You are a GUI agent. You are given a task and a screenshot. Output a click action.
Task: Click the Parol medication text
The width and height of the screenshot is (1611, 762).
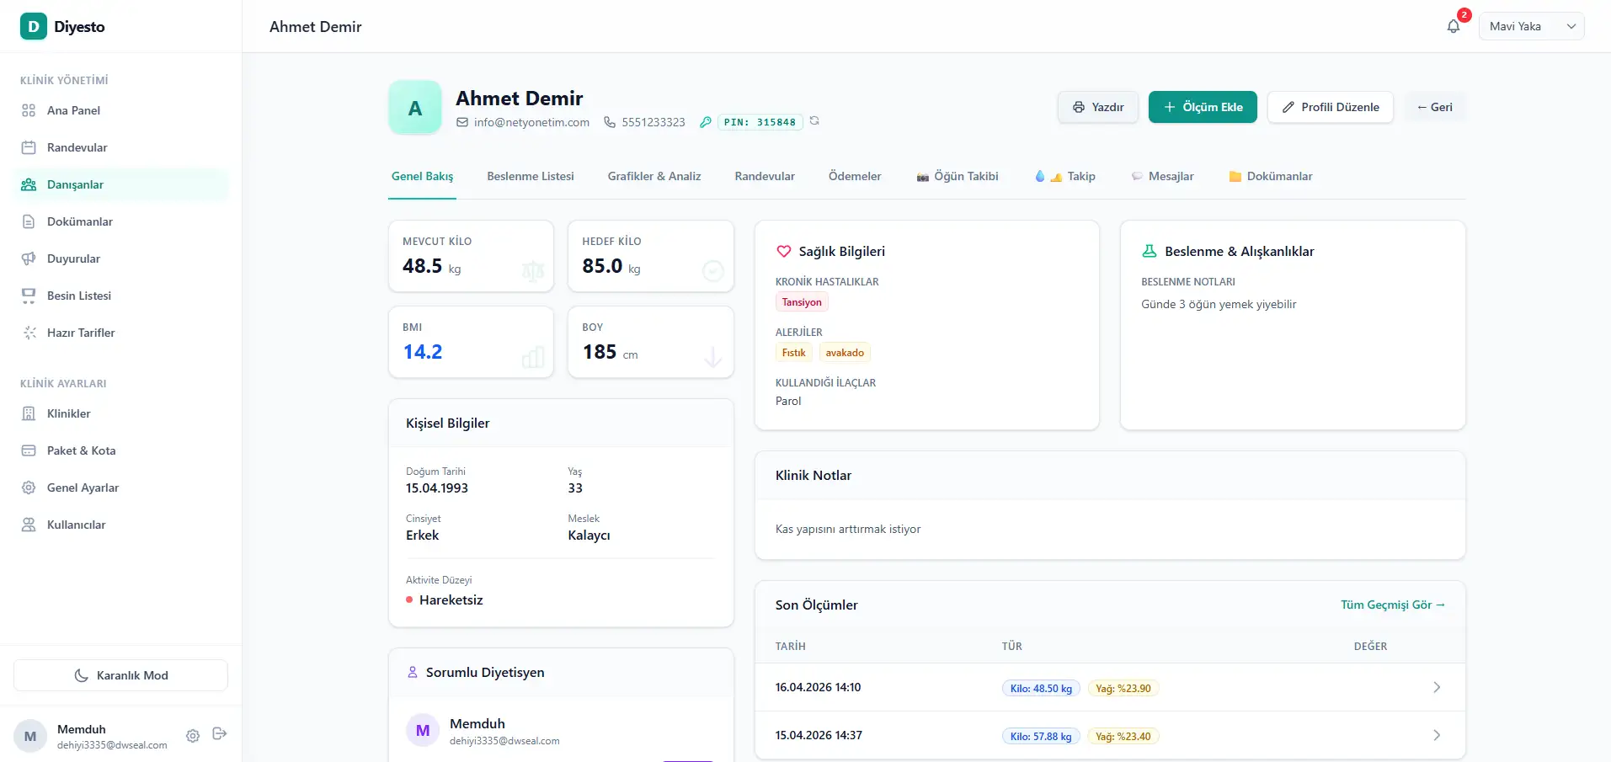coord(788,401)
